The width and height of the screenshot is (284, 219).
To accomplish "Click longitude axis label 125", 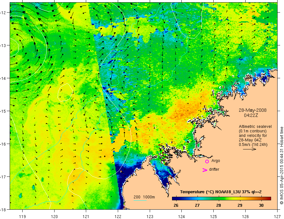I will pyautogui.click(x=214, y=216).
